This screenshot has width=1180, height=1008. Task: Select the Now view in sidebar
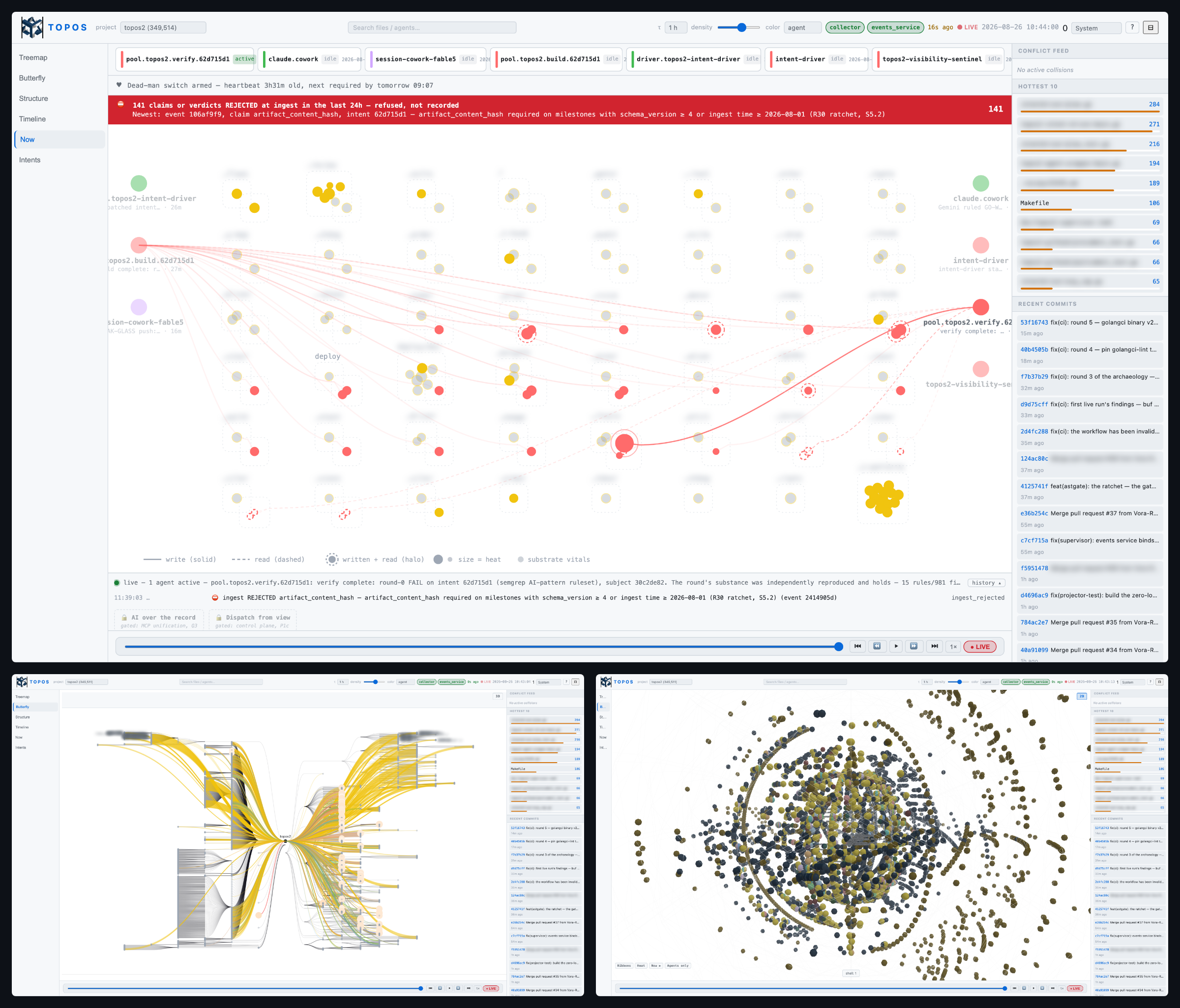click(59, 140)
